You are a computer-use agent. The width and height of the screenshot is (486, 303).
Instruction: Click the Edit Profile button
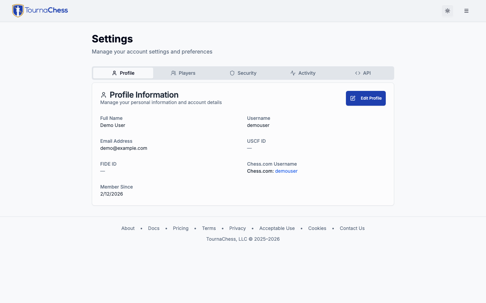(366, 98)
